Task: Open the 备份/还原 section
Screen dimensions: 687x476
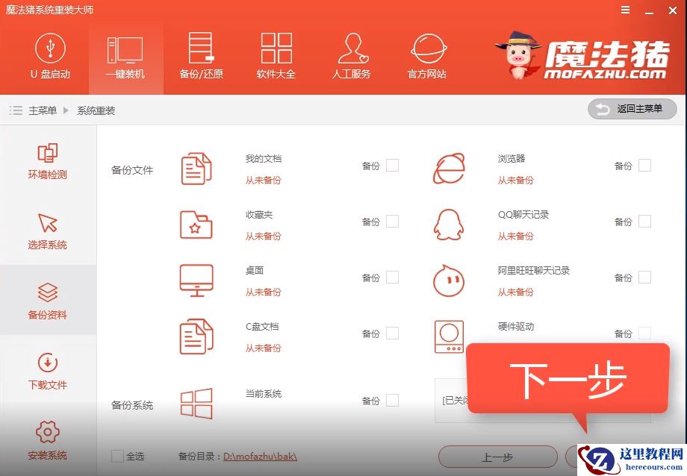Action: pyautogui.click(x=201, y=56)
